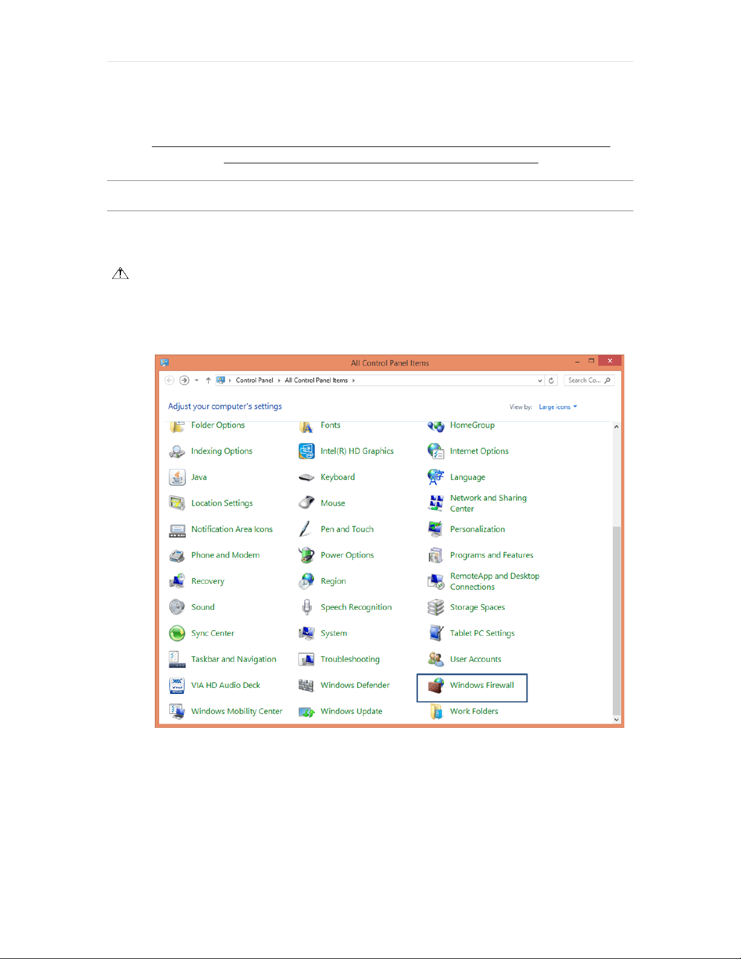
Task: Click the Power Options icon
Action: point(307,555)
